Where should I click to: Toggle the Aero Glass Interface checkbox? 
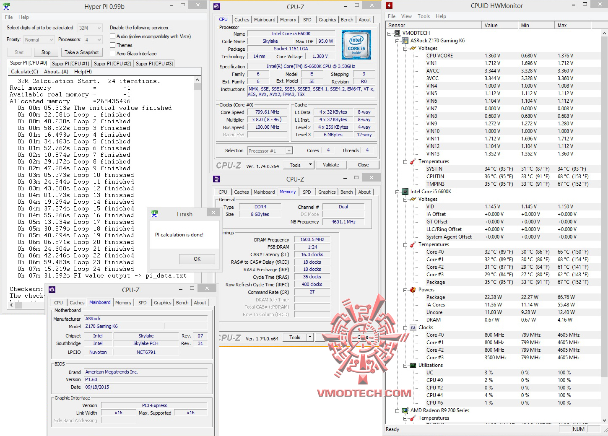click(112, 54)
